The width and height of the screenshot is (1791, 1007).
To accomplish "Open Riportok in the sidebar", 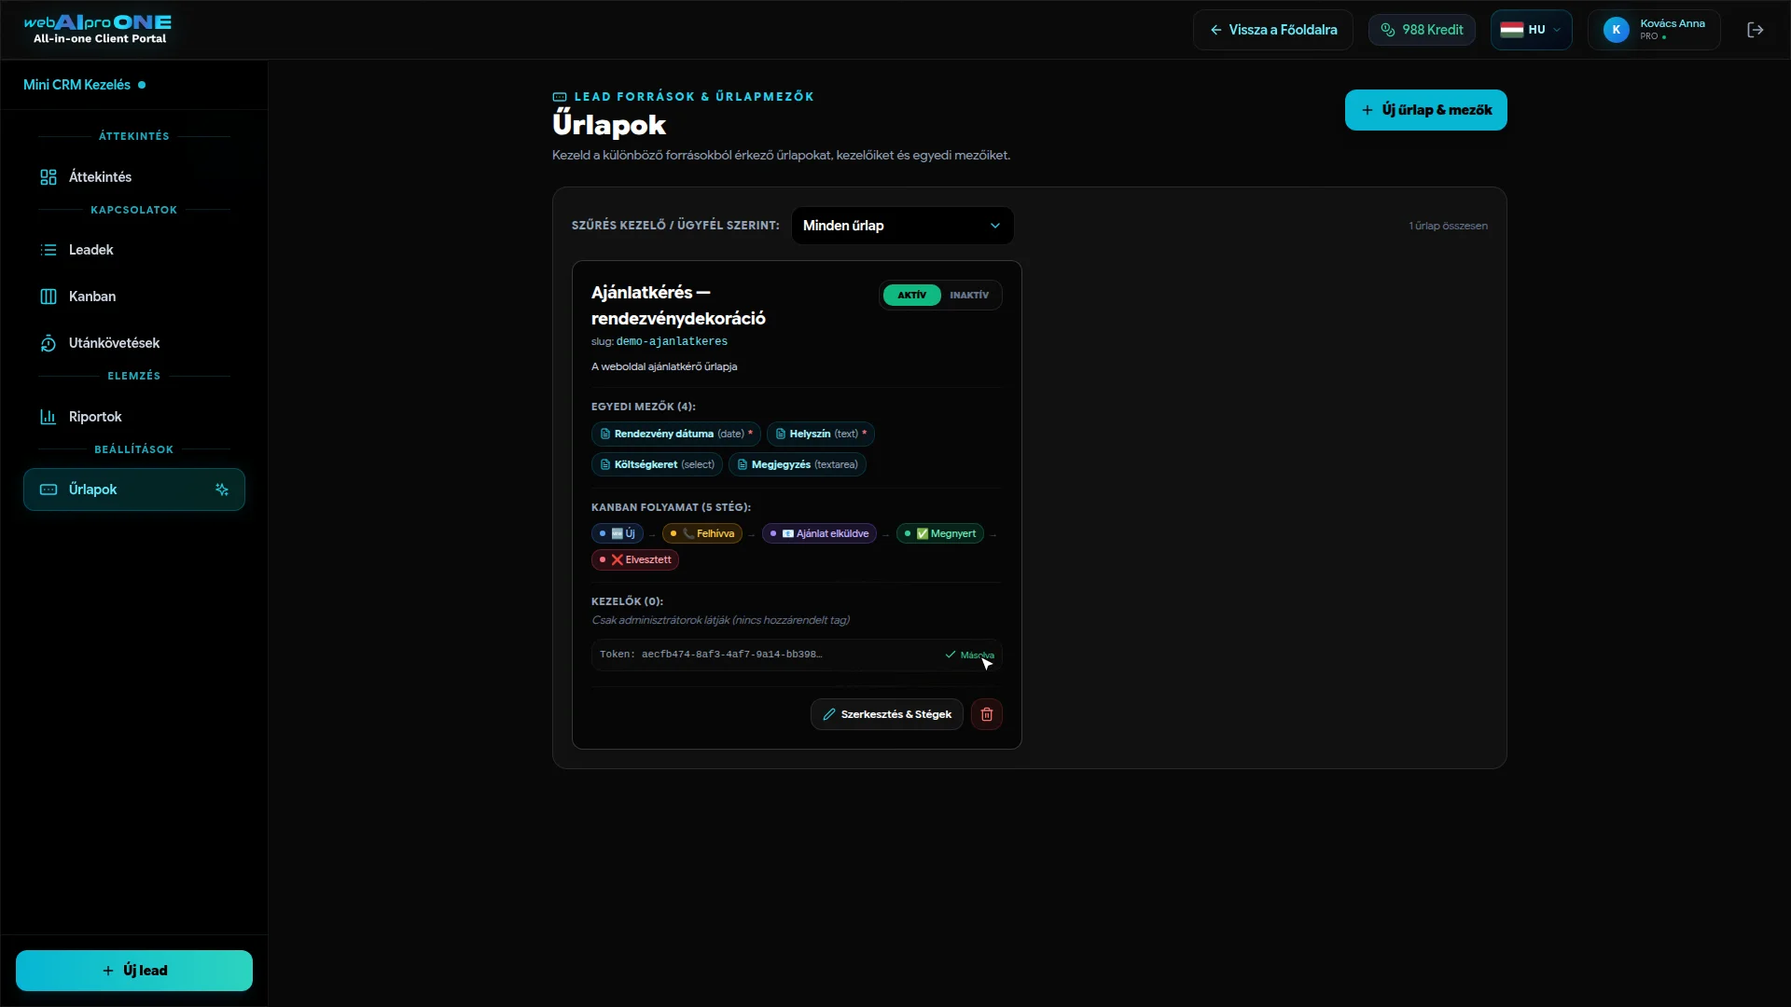I will click(x=134, y=417).
